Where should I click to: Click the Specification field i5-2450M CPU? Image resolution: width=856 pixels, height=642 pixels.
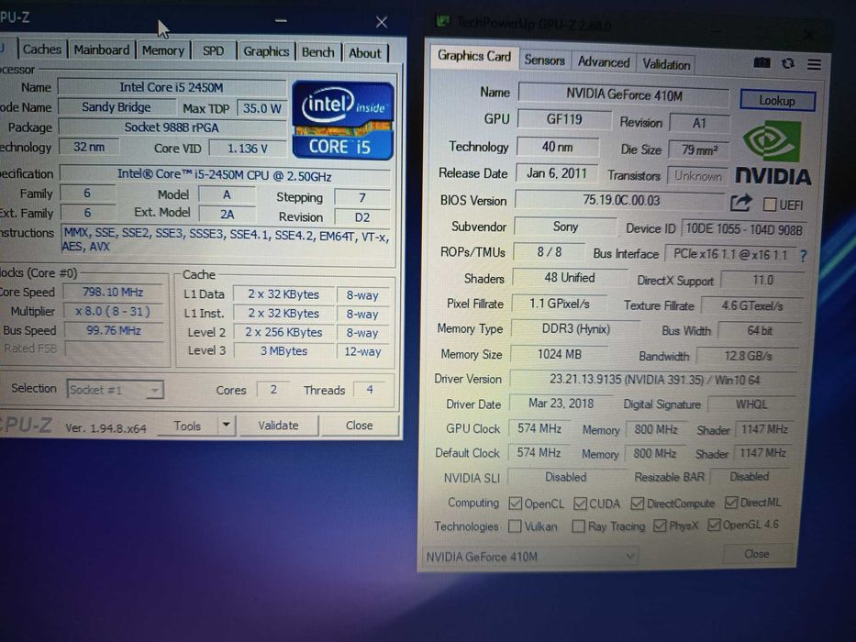225,175
